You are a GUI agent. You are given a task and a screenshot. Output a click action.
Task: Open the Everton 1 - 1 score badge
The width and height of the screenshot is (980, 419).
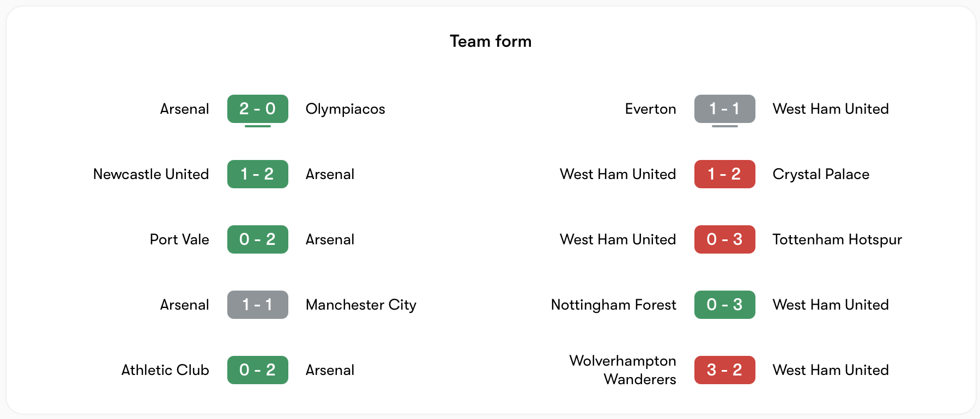pos(724,109)
